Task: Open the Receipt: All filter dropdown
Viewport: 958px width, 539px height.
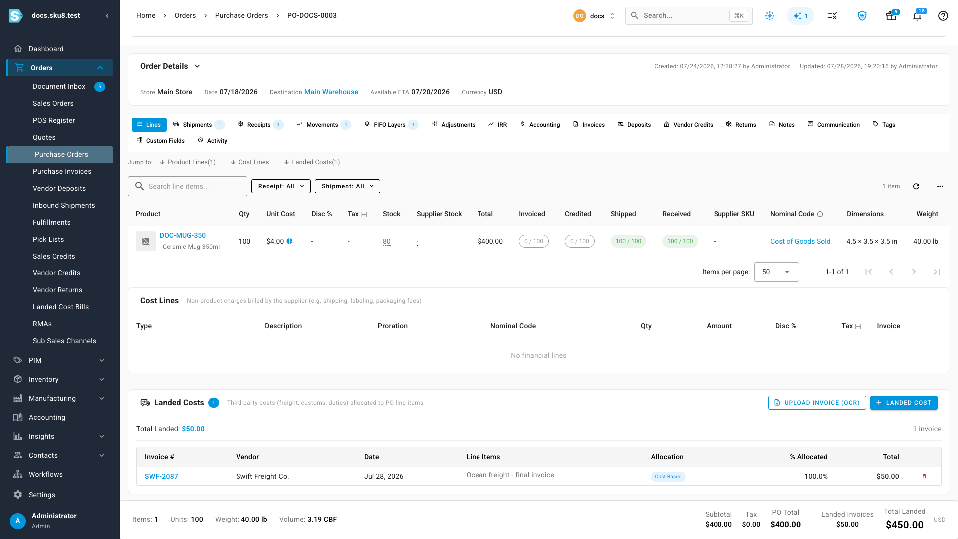Action: click(x=281, y=186)
